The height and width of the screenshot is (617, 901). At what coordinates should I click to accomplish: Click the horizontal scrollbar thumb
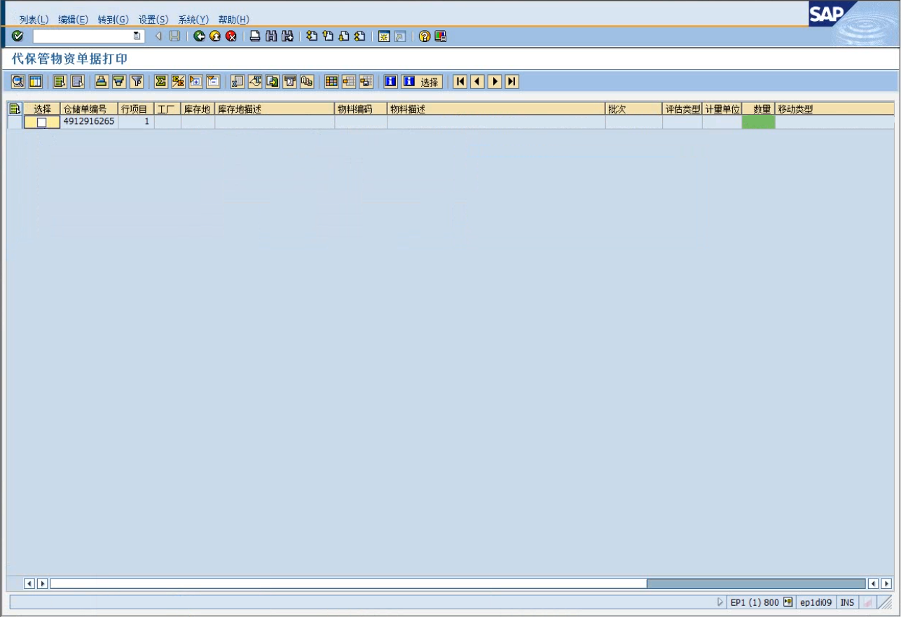[x=755, y=583]
